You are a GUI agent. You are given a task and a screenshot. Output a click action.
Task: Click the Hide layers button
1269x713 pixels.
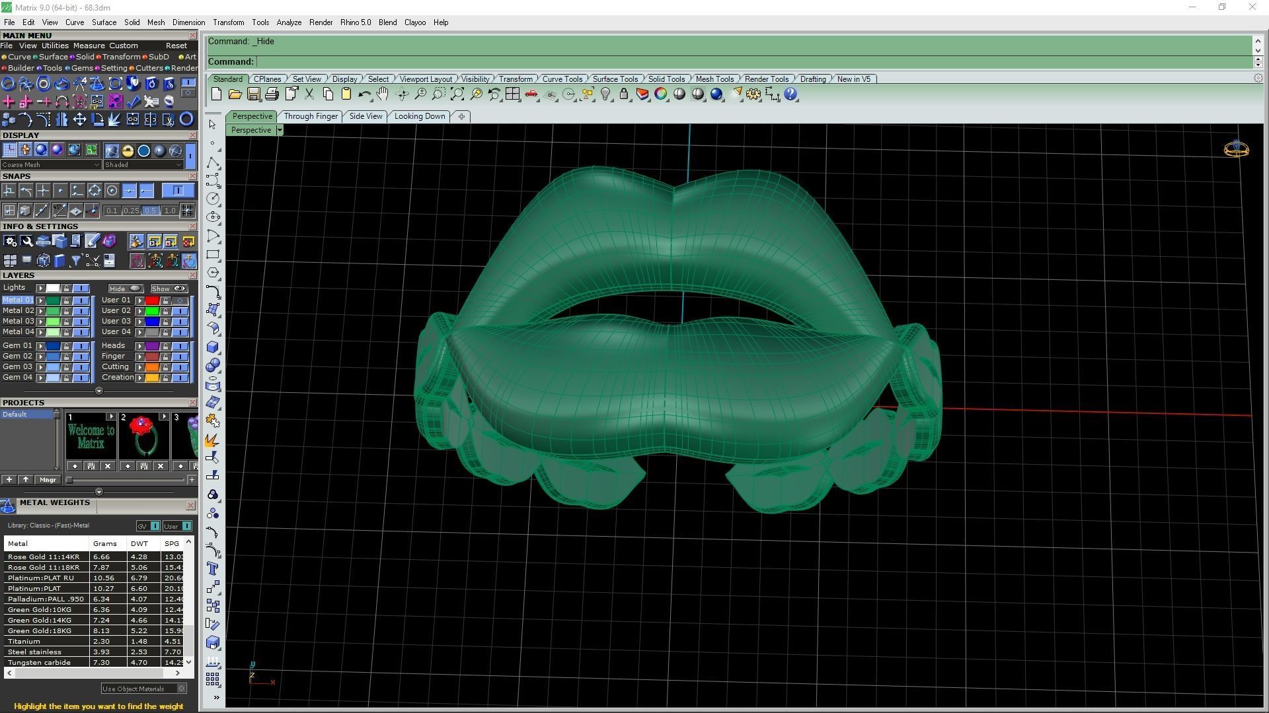tap(126, 289)
